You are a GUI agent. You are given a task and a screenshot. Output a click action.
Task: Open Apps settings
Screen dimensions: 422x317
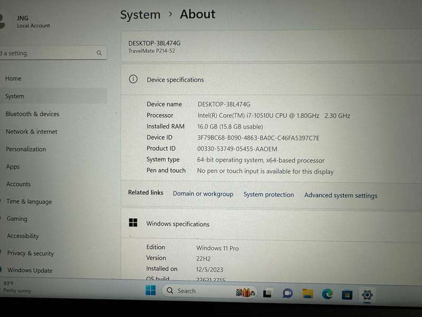[13, 167]
